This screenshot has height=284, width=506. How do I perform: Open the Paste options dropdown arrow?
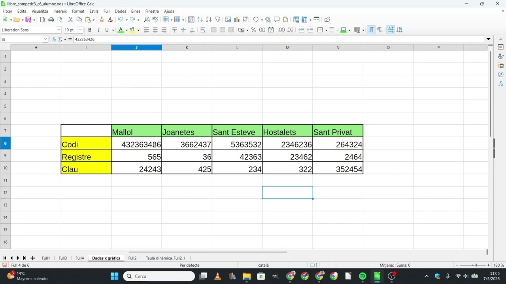(x=93, y=20)
